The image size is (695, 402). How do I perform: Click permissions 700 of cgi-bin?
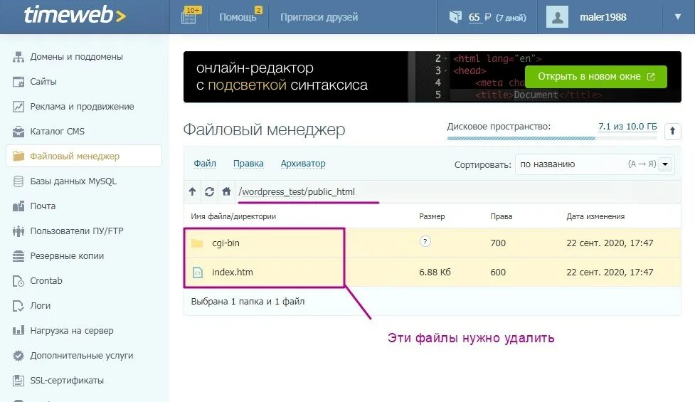click(498, 243)
